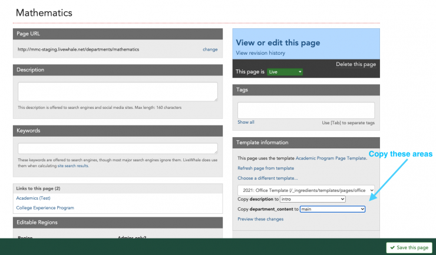Open College Experience Program linked page
The height and width of the screenshot is (255, 436).
(x=45, y=208)
